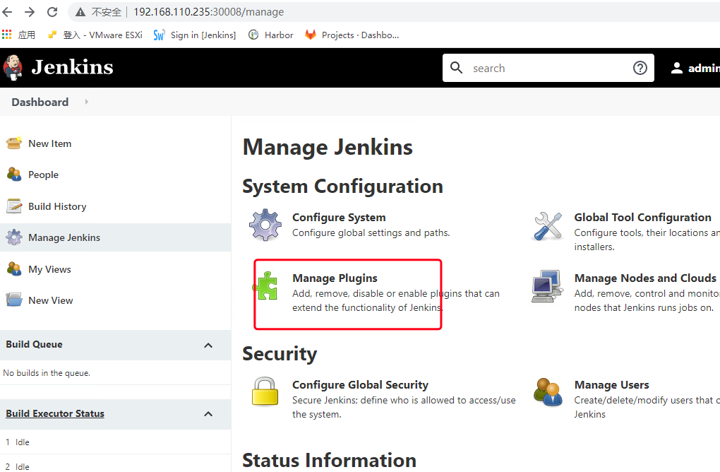
Task: Click the My Views icon in sidebar
Action: pyautogui.click(x=14, y=269)
